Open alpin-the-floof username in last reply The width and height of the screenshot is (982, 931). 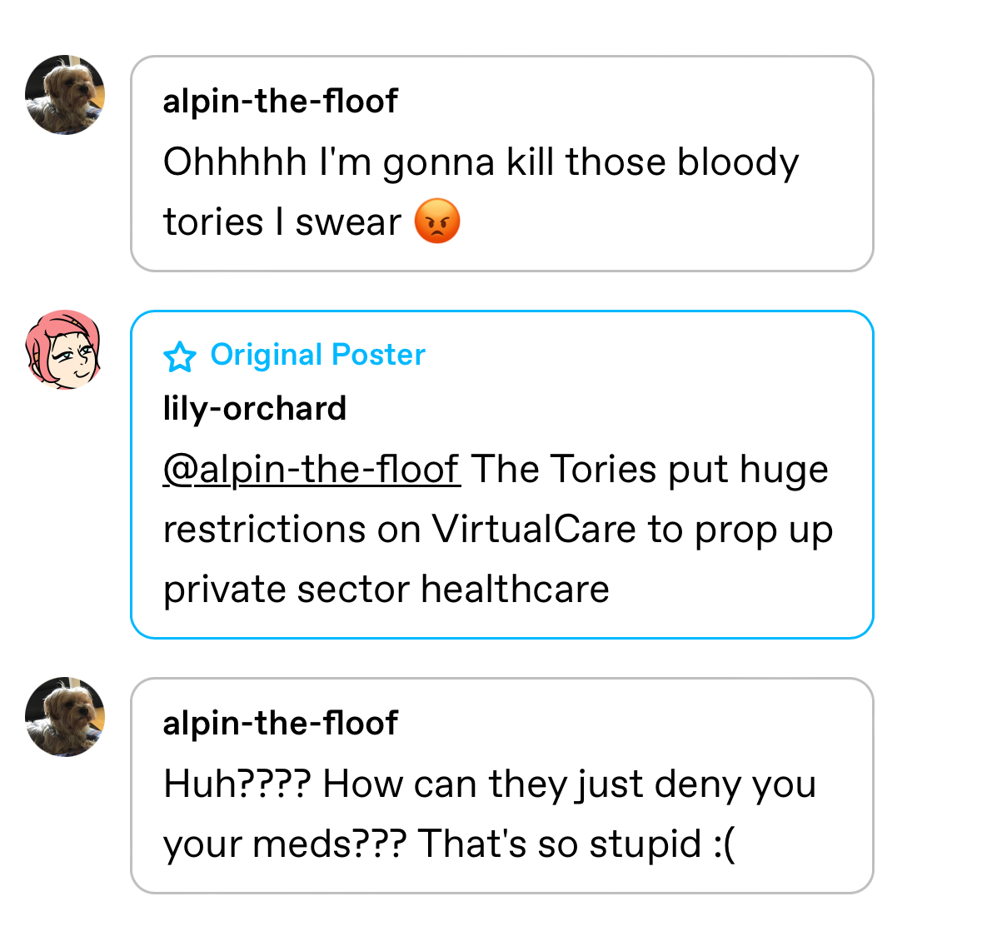pos(280,723)
